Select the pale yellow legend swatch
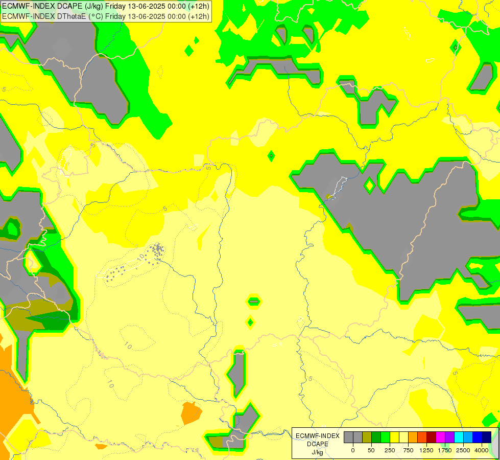The image size is (500, 460). 403,438
